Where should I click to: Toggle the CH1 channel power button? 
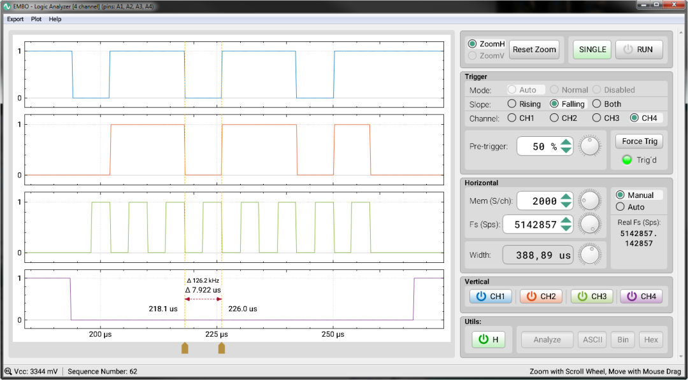coord(491,297)
